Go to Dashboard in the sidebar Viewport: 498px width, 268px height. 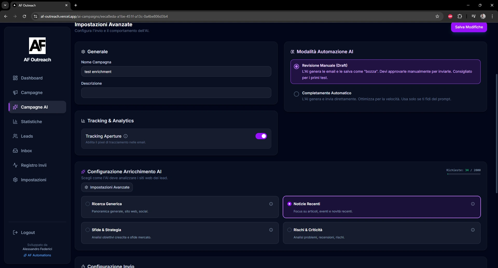pyautogui.click(x=32, y=78)
